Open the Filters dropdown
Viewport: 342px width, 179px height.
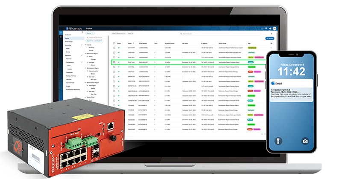[x=130, y=34]
